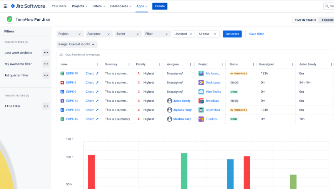Open the Html5edito project link
This screenshot has height=189, width=334.
pyautogui.click(x=213, y=92)
